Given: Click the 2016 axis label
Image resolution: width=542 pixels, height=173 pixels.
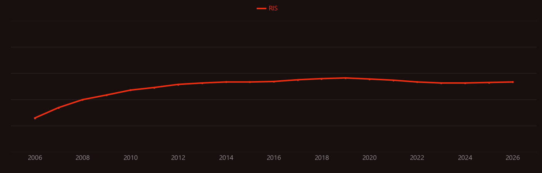Looking at the screenshot, I should pyautogui.click(x=274, y=158).
